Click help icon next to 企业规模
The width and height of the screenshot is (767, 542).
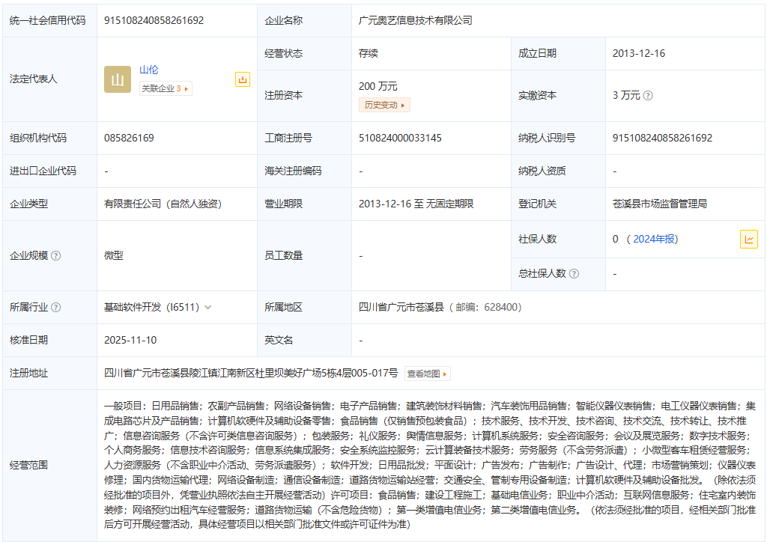point(56,255)
